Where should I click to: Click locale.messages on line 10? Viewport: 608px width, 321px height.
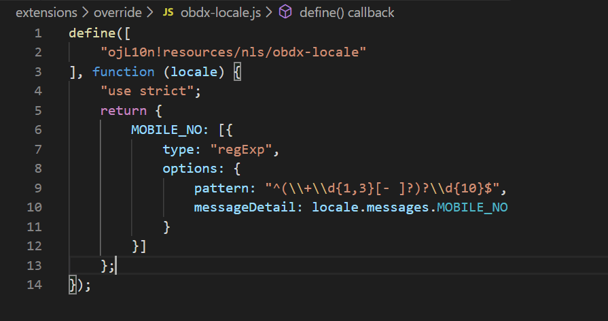click(370, 207)
